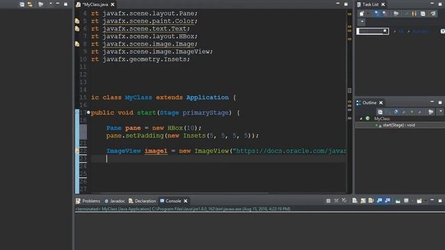
Task: Create a New Task in Task List
Action: point(362,14)
